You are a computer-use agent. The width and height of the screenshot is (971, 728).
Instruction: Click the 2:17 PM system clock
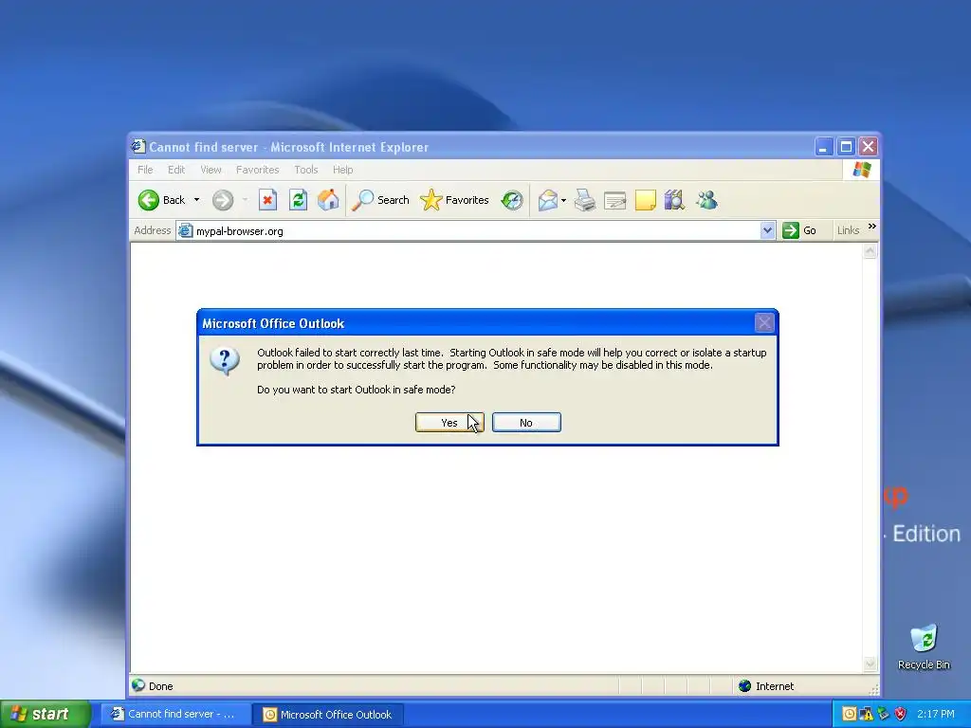[x=936, y=714]
